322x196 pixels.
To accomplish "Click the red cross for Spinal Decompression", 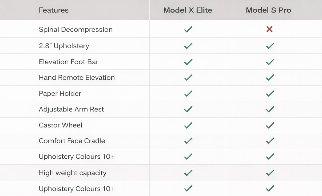I will [x=269, y=29].
